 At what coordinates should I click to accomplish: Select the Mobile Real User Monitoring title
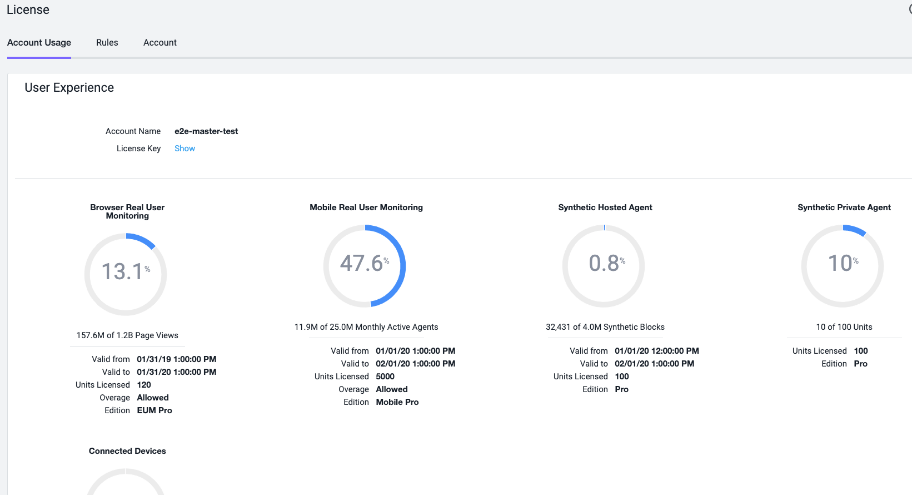coord(366,207)
